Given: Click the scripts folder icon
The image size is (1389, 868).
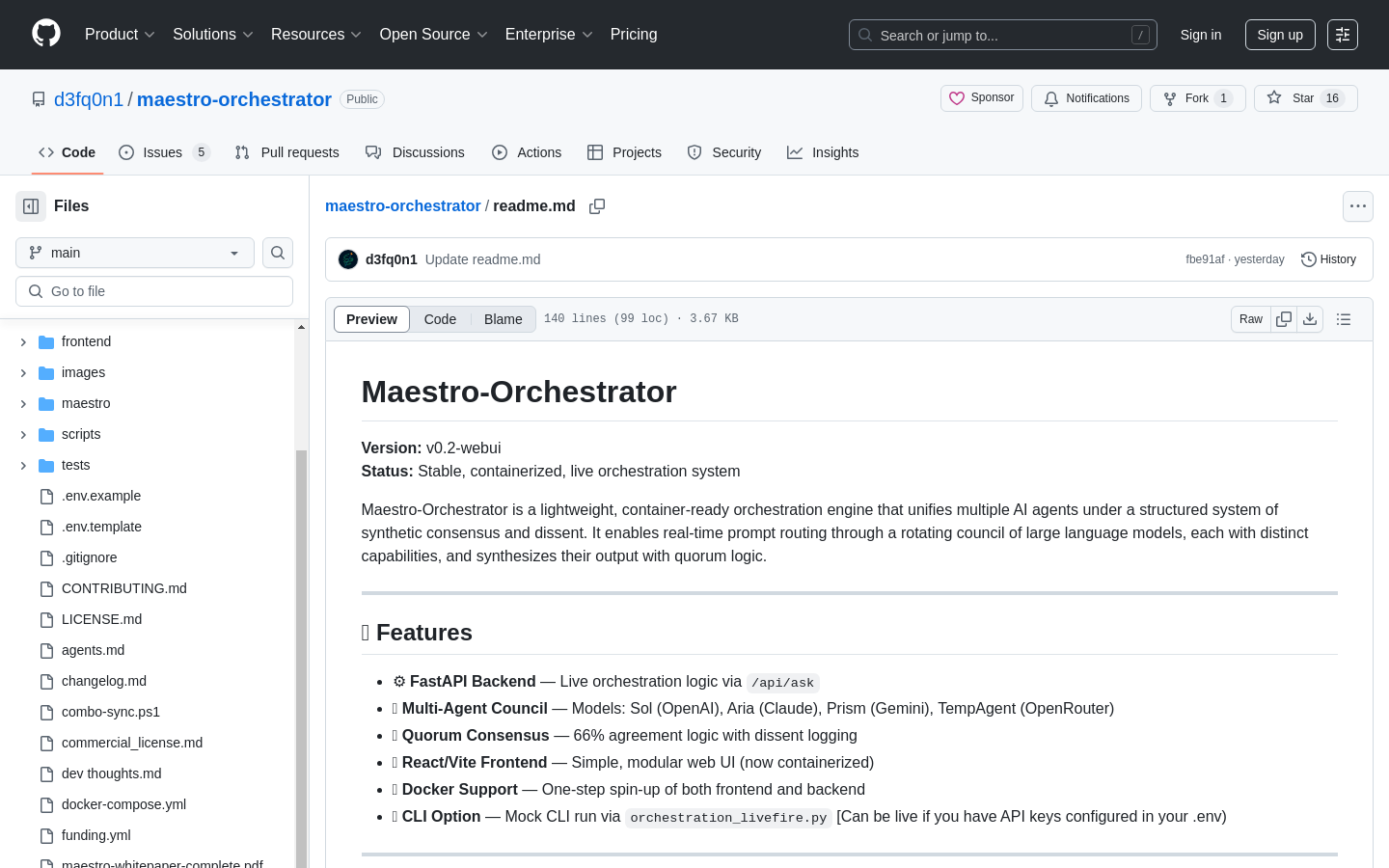Looking at the screenshot, I should click(46, 435).
